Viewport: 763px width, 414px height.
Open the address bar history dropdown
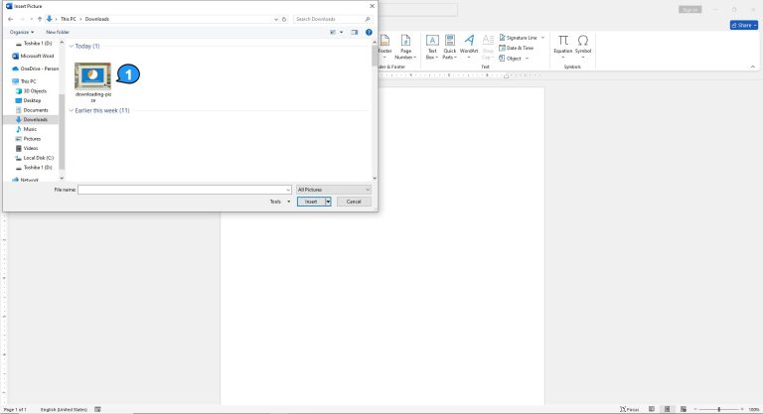(276, 19)
